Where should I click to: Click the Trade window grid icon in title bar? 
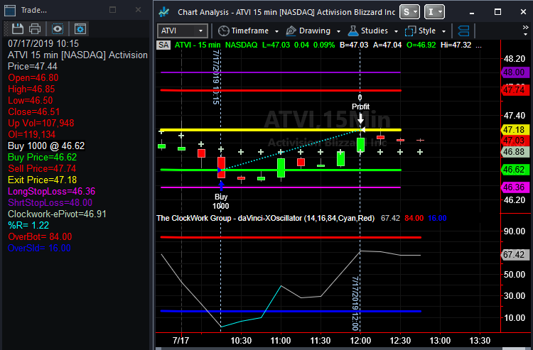(9, 11)
